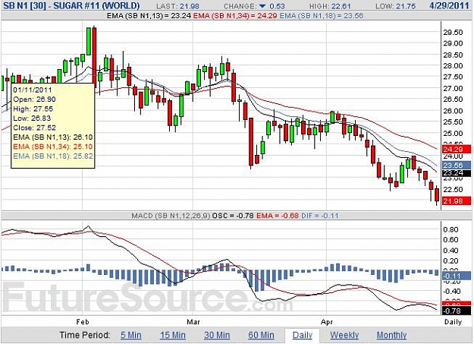The height and width of the screenshot is (344, 474).
Task: Click the EMA (SB N1,13) = 23.24 legend
Action: pyautogui.click(x=149, y=15)
